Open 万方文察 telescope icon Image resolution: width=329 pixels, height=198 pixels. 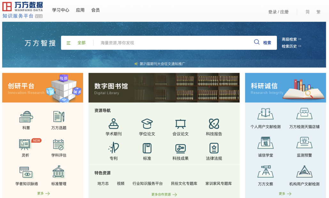click(x=265, y=172)
